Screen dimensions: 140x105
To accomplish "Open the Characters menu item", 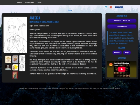I will (x=30, y=3).
